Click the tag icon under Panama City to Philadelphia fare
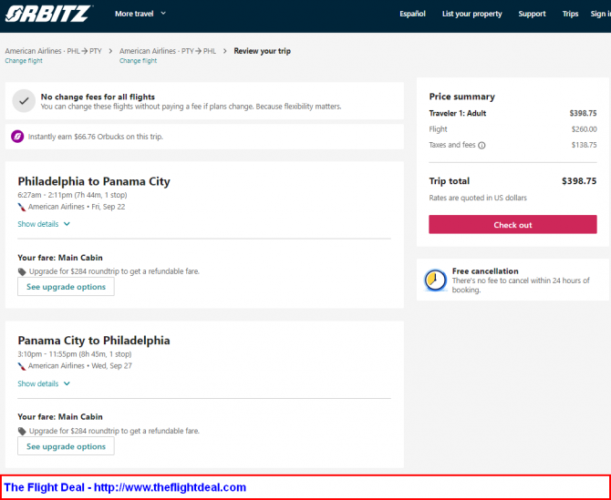 22,431
